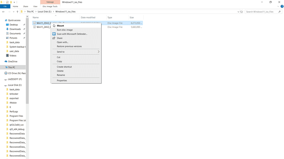
Task: Select the Win11_24H2 ISO file icon
Action: coord(34,27)
